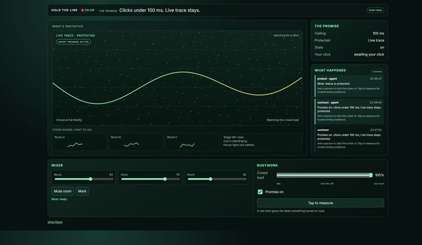The width and height of the screenshot is (422, 245).
Task: Click the 'Watching the crowd load' caption
Action: [282, 120]
